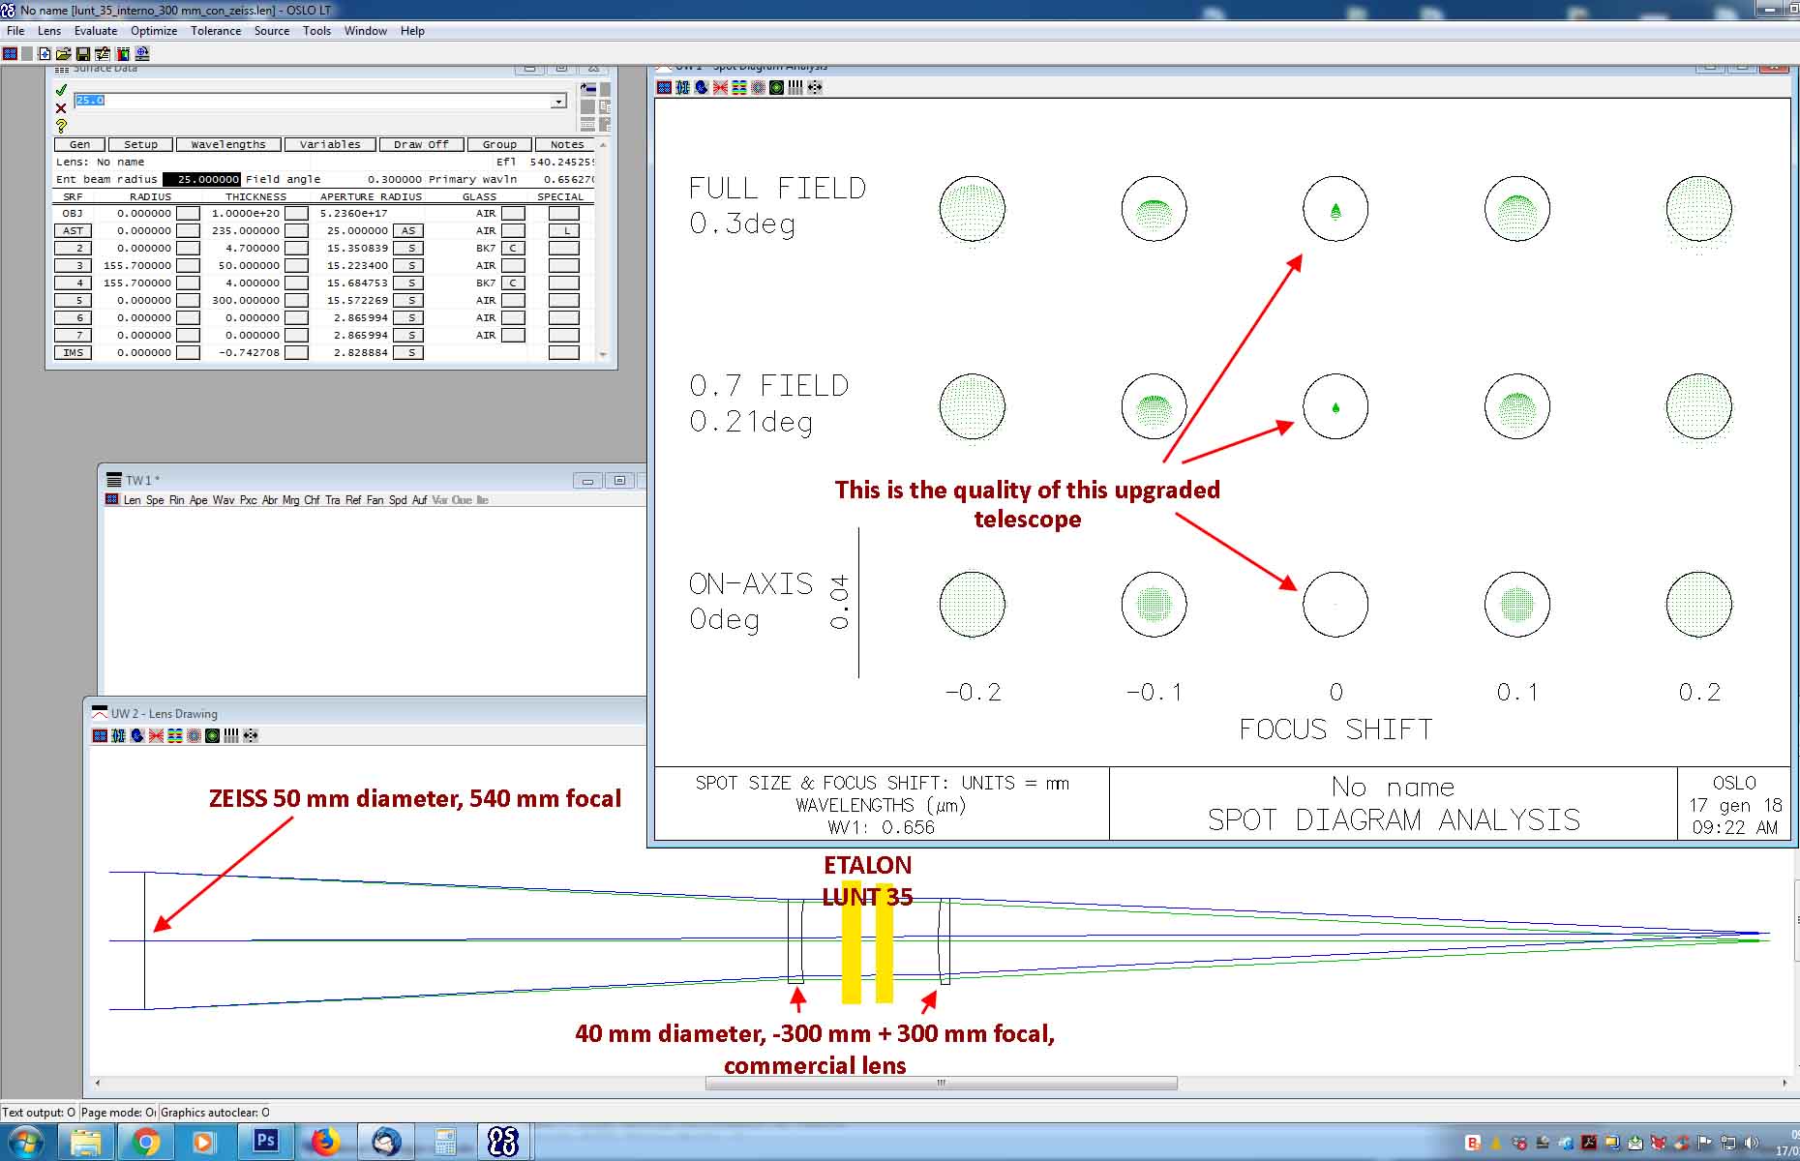Open the Lens menu

pyautogui.click(x=49, y=31)
